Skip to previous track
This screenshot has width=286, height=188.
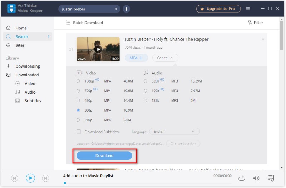15,178
